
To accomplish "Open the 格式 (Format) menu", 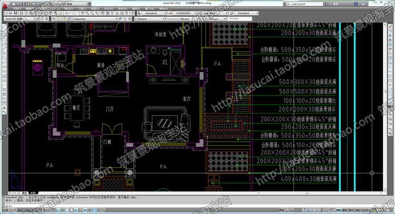I will pos(68,8).
